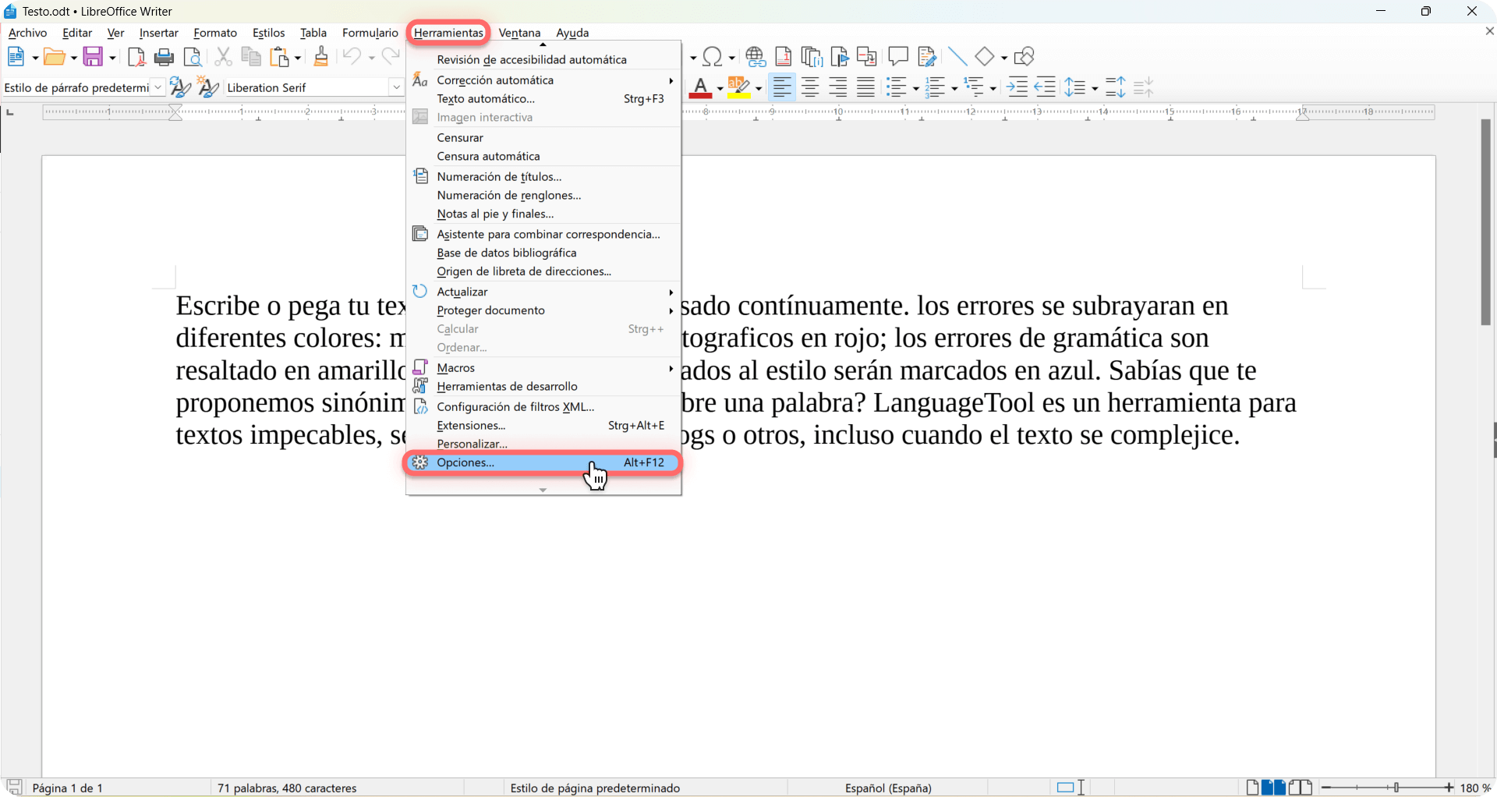Click the Paste clipboard icon
The width and height of the screenshot is (1497, 797).
pyautogui.click(x=279, y=57)
